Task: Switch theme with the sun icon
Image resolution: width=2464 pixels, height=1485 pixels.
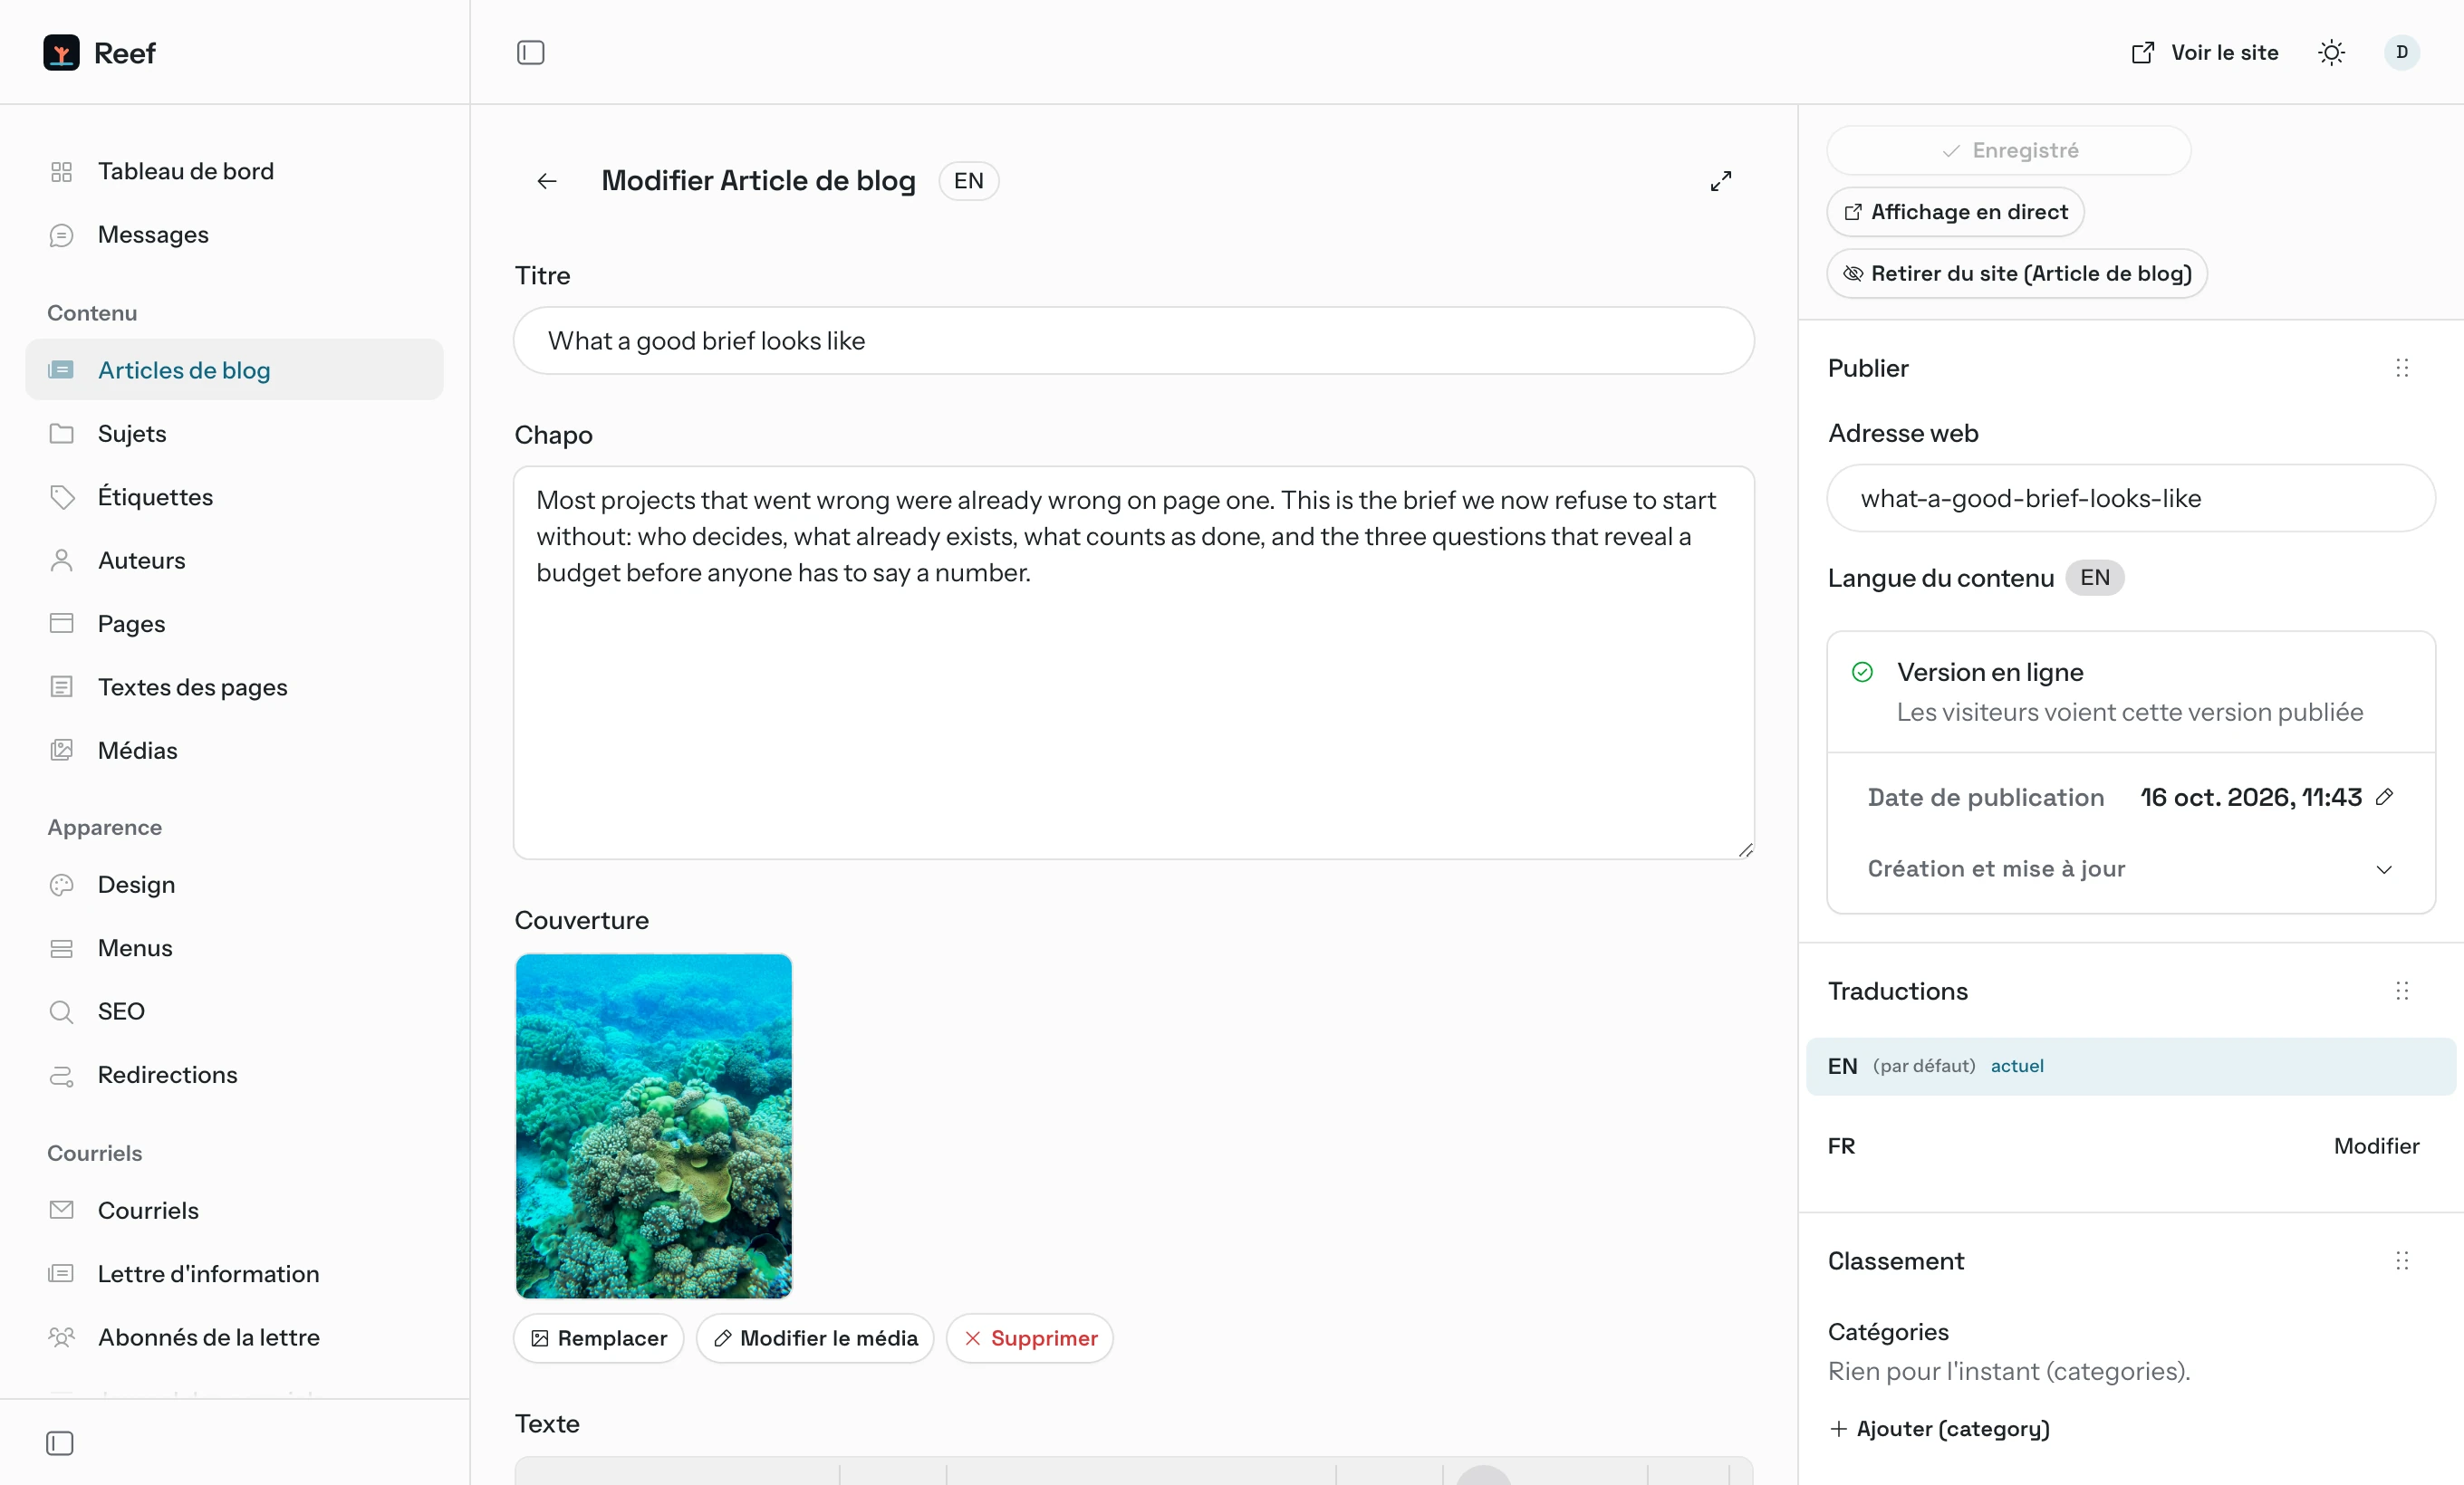Action: (2331, 52)
